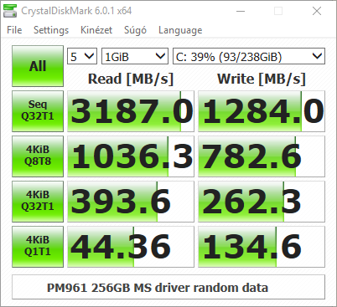
Task: Expand the drive selection dropdown for C:
Action: tap(249, 56)
